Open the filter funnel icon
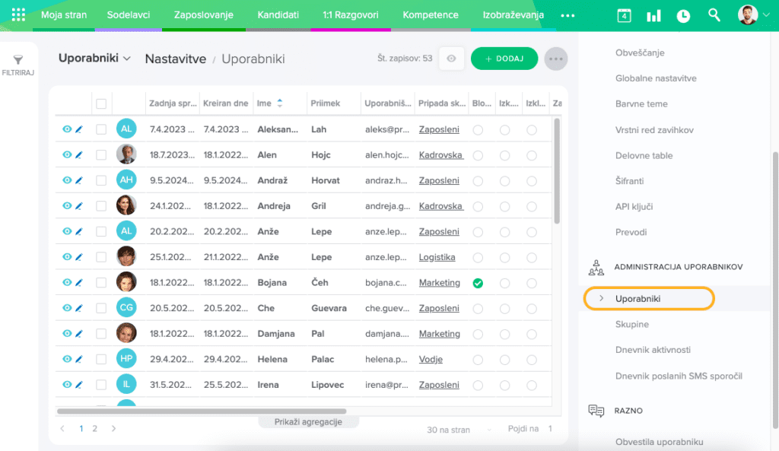This screenshot has width=779, height=451. [x=18, y=61]
